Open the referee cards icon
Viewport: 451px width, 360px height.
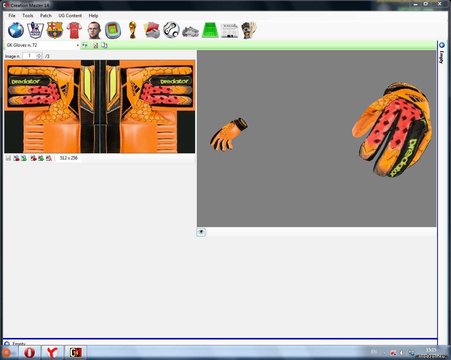(152, 30)
